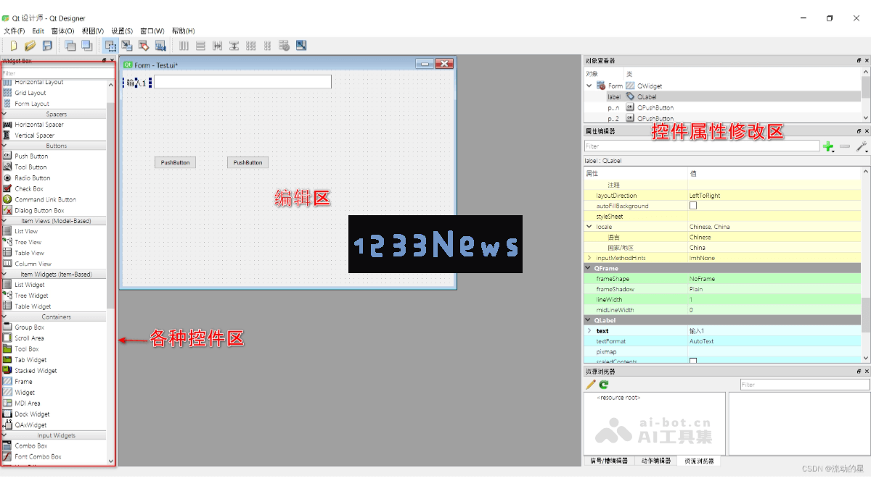Collapse Item Views (Model-Based) category
This screenshot has width=871, height=489.
(4, 220)
